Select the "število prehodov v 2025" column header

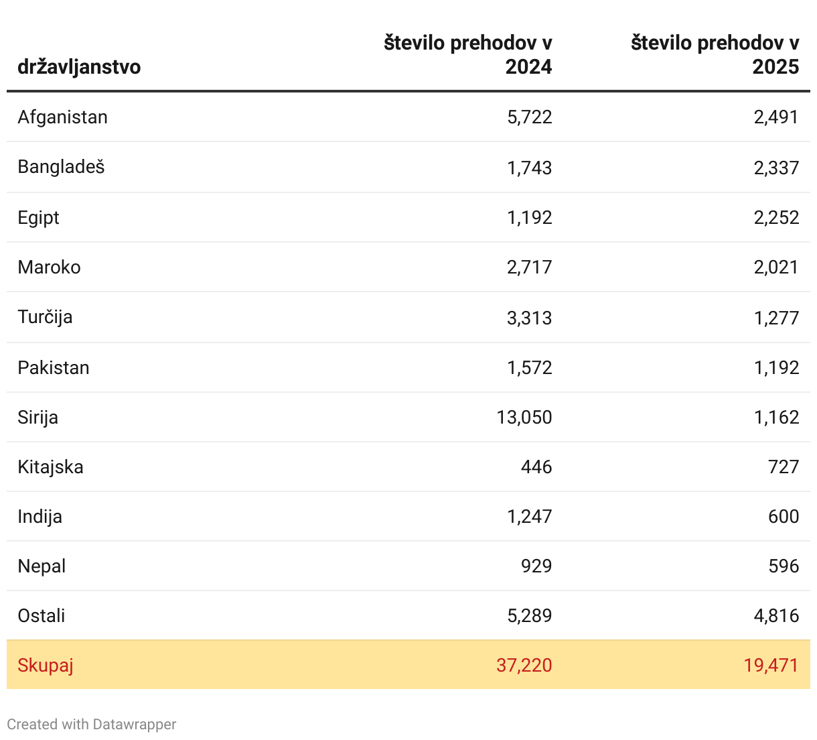click(x=715, y=55)
